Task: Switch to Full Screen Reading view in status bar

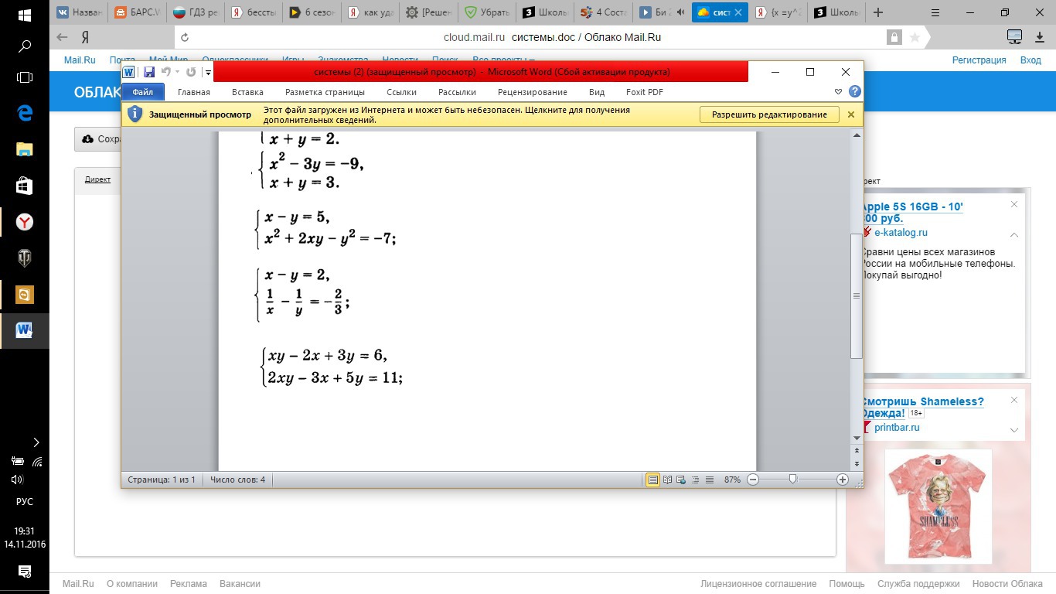Action: coord(667,480)
